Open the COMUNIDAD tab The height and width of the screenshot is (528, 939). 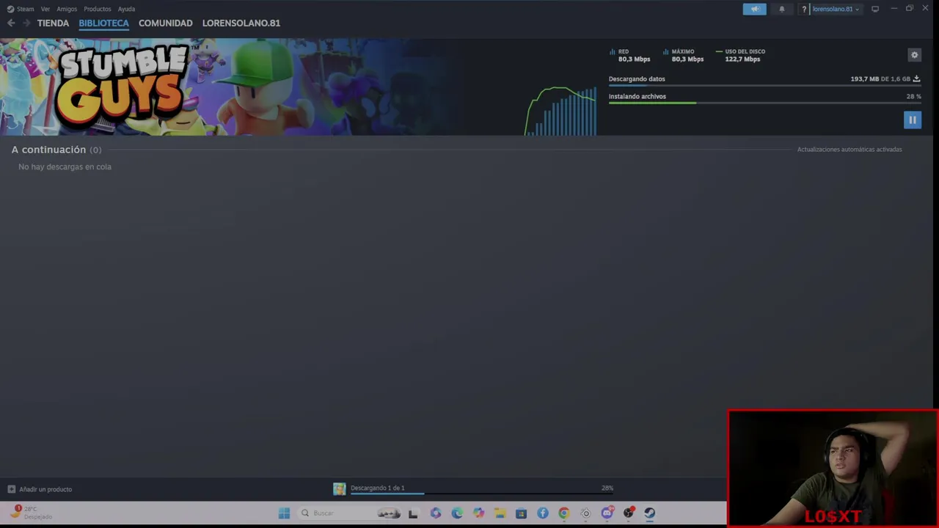[166, 23]
